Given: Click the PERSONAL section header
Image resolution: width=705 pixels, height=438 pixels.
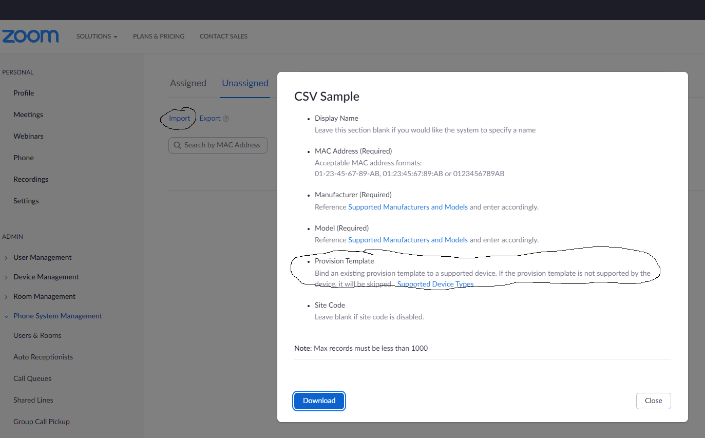Looking at the screenshot, I should click(18, 72).
